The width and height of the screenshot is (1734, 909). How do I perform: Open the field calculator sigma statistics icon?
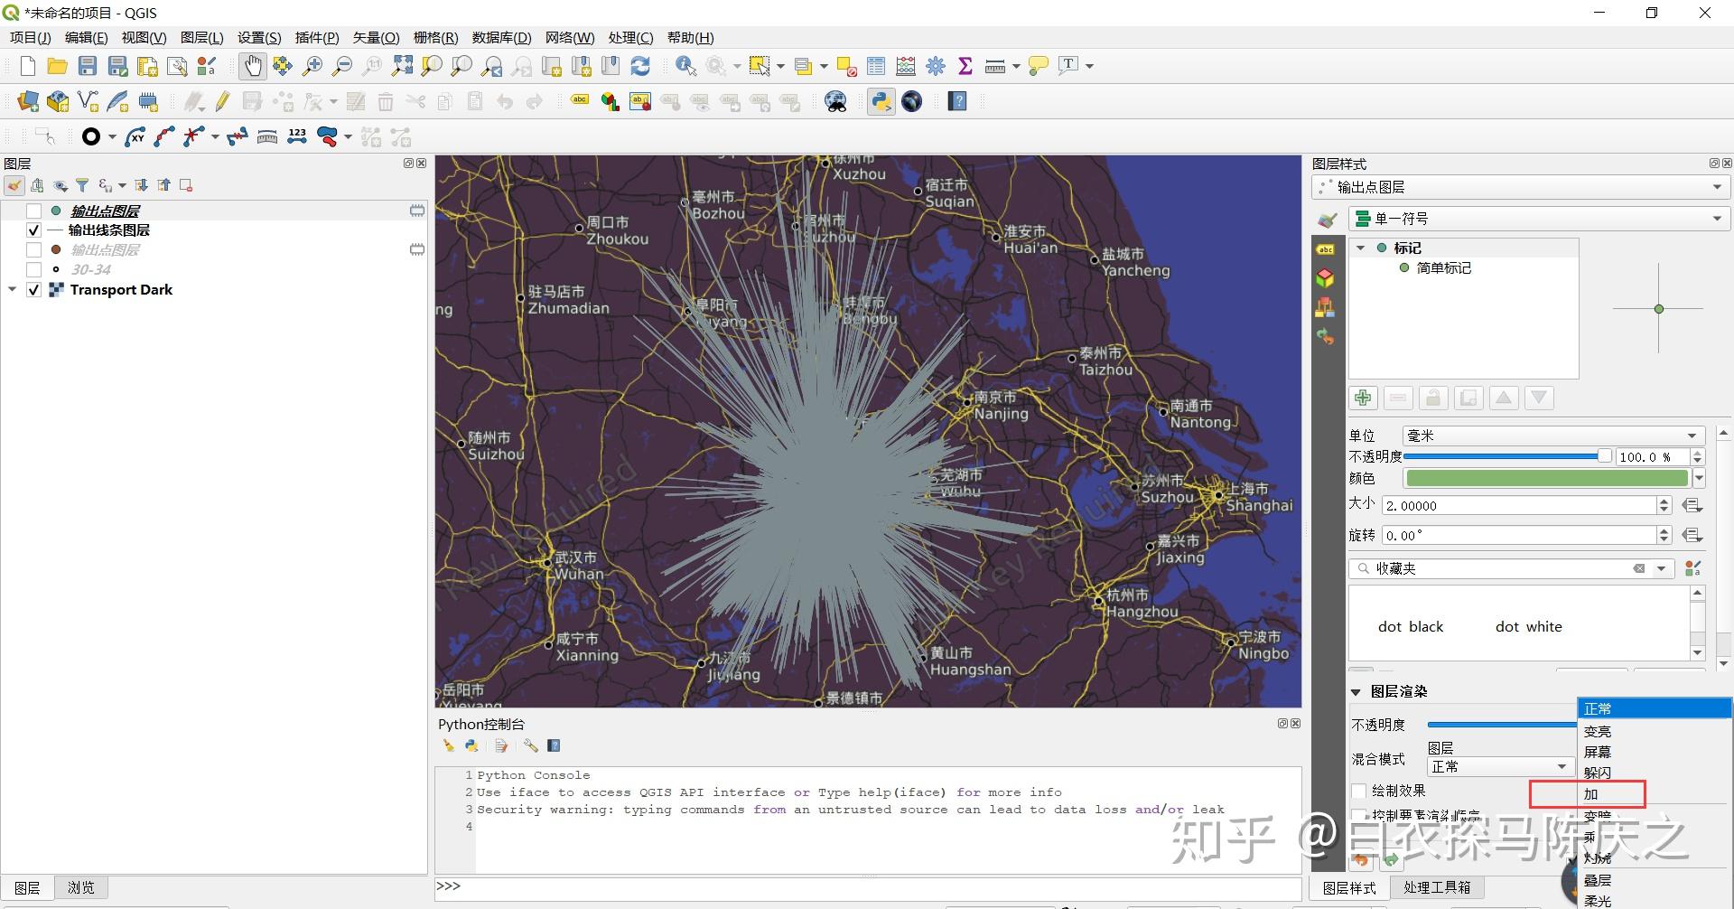pos(965,66)
